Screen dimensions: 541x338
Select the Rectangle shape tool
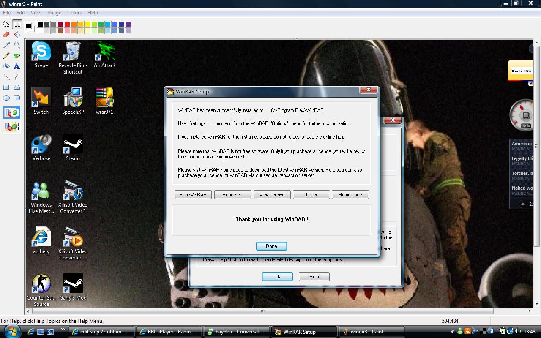tap(6, 87)
